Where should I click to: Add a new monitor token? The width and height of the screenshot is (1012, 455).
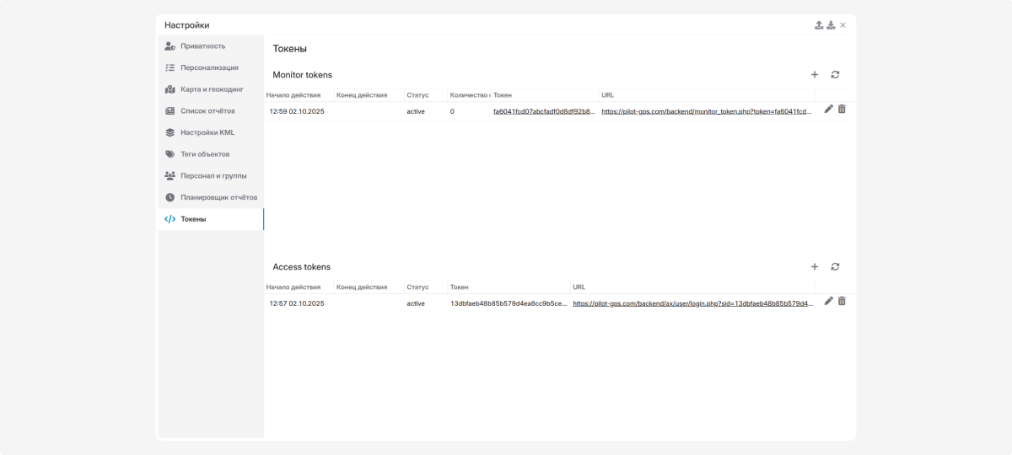pos(815,75)
